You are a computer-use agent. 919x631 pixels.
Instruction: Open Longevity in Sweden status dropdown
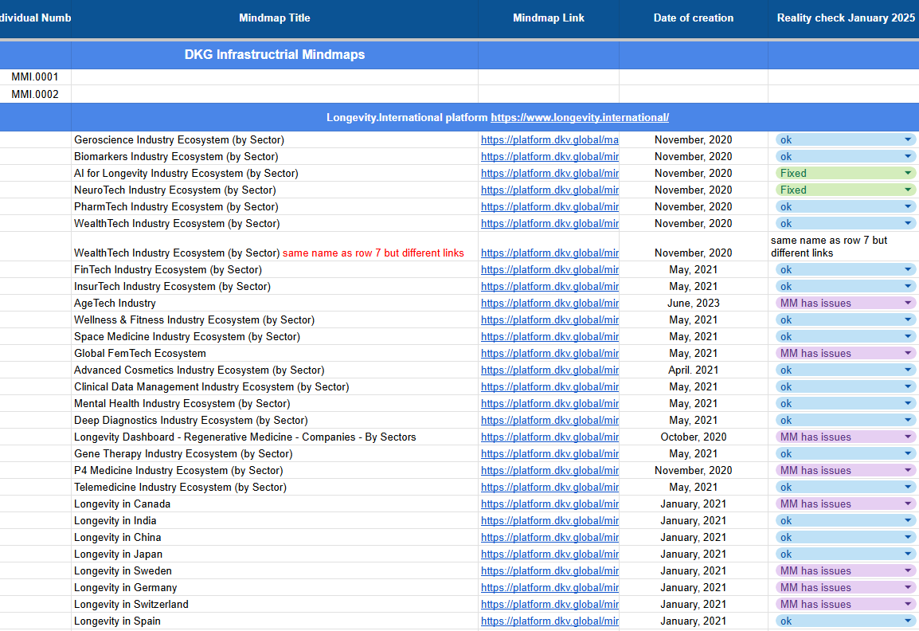[x=907, y=570]
